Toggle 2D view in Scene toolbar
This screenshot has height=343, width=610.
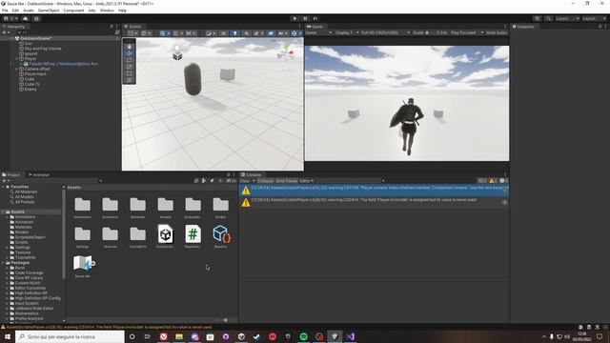click(x=224, y=33)
